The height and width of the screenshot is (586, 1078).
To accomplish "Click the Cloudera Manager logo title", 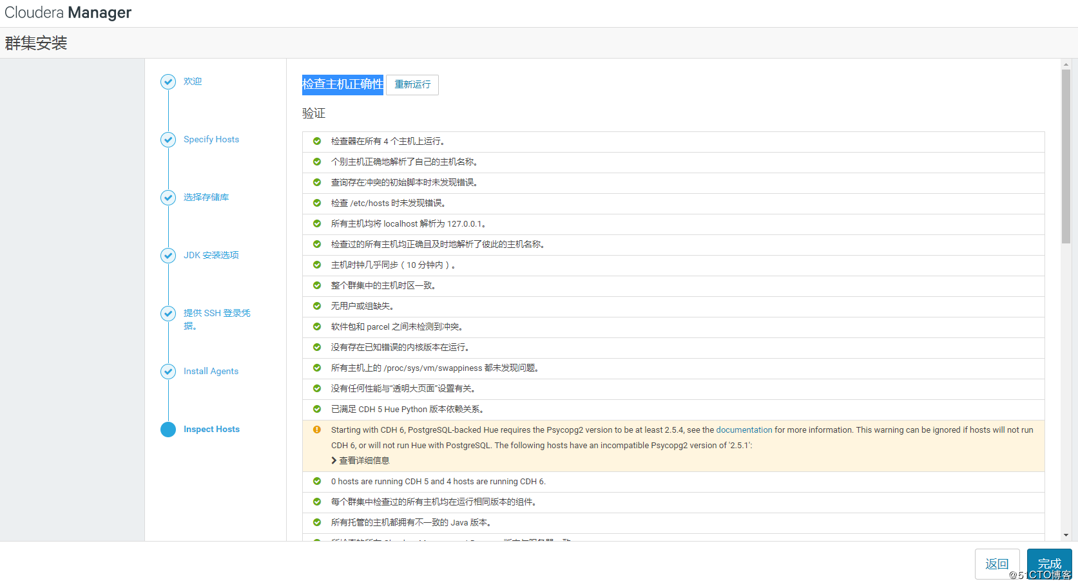I will tap(68, 13).
